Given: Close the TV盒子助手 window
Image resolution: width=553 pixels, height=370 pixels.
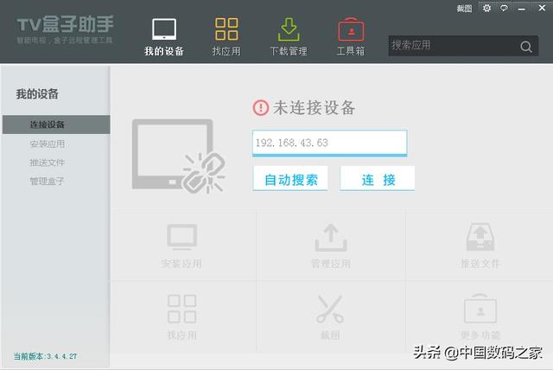Looking at the screenshot, I should tap(542, 8).
